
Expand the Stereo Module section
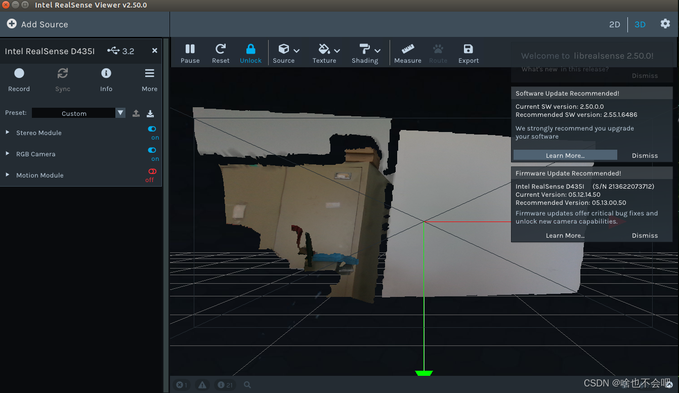(x=8, y=133)
